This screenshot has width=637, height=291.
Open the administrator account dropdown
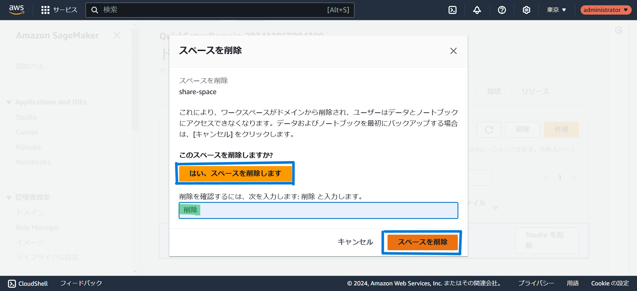tap(605, 10)
